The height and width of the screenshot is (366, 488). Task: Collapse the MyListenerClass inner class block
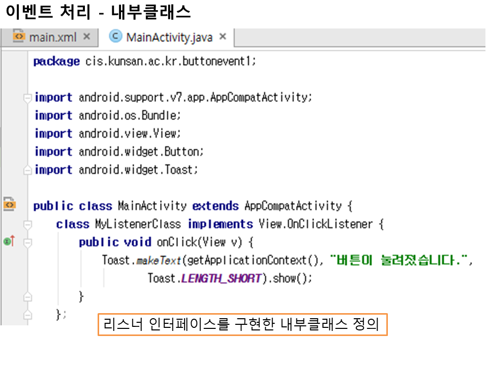(28, 224)
